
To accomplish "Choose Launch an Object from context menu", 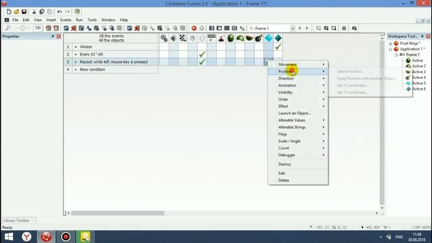I will point(298,113).
